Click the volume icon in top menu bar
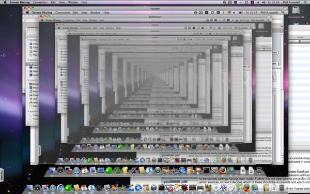This screenshot has width=310, height=194. pyautogui.click(x=263, y=2)
